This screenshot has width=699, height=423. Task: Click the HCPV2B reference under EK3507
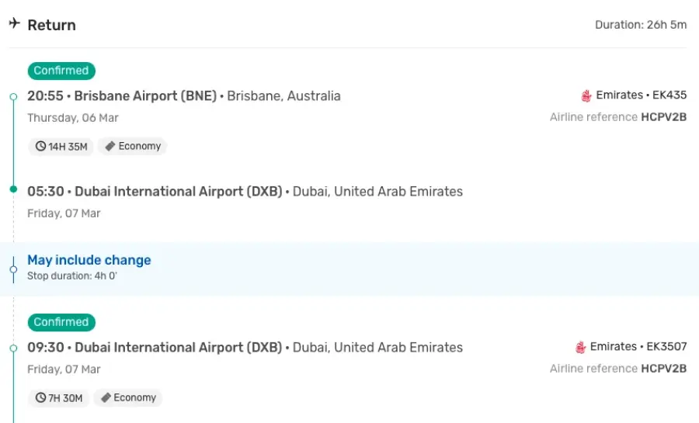(x=663, y=369)
